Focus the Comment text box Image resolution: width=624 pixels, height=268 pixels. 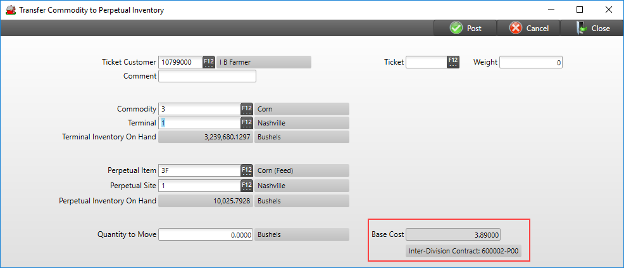tap(207, 76)
